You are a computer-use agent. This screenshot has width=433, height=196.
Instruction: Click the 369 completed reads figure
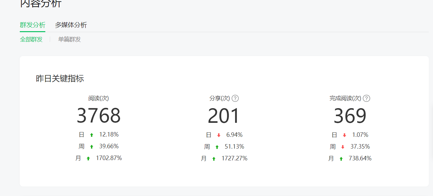tap(350, 116)
